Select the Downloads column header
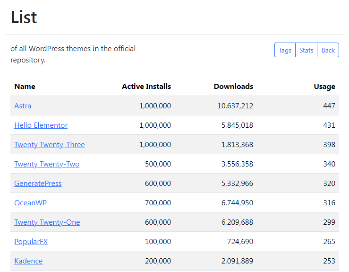 [233, 87]
